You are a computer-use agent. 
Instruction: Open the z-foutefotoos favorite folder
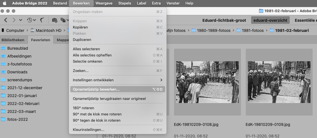point(19,64)
